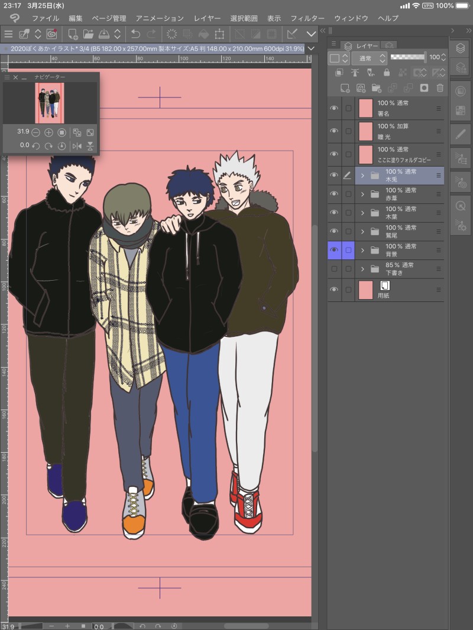Screen dimensions: 473x630
Task: Zoom out with the minus button in Navigator
Action: click(x=35, y=132)
